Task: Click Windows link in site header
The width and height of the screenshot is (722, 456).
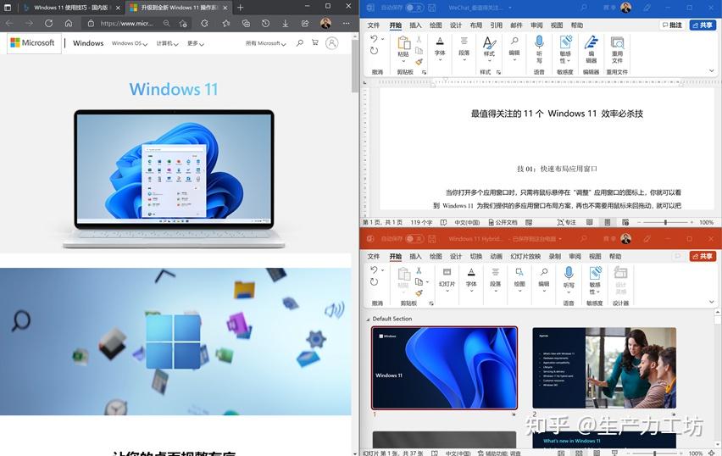Action: coord(88,43)
